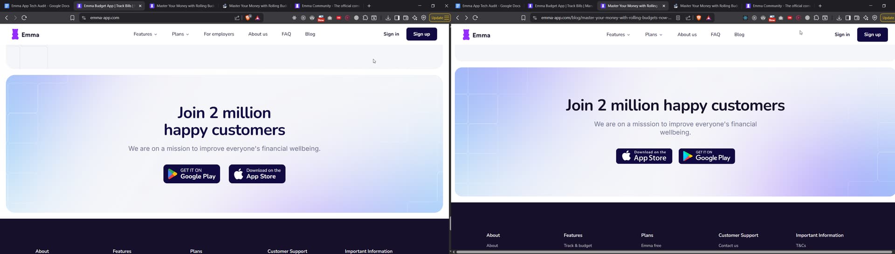Image resolution: width=895 pixels, height=254 pixels.
Task: Go back in the left browser window
Action: 7,18
